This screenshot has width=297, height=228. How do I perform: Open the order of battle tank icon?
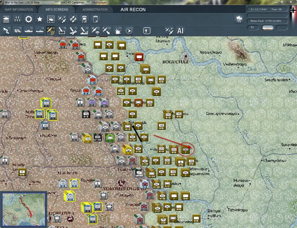pyautogui.click(x=6, y=19)
